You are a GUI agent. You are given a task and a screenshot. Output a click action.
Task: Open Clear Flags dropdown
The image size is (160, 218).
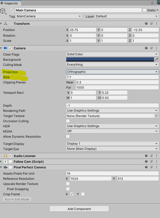coord(112,54)
